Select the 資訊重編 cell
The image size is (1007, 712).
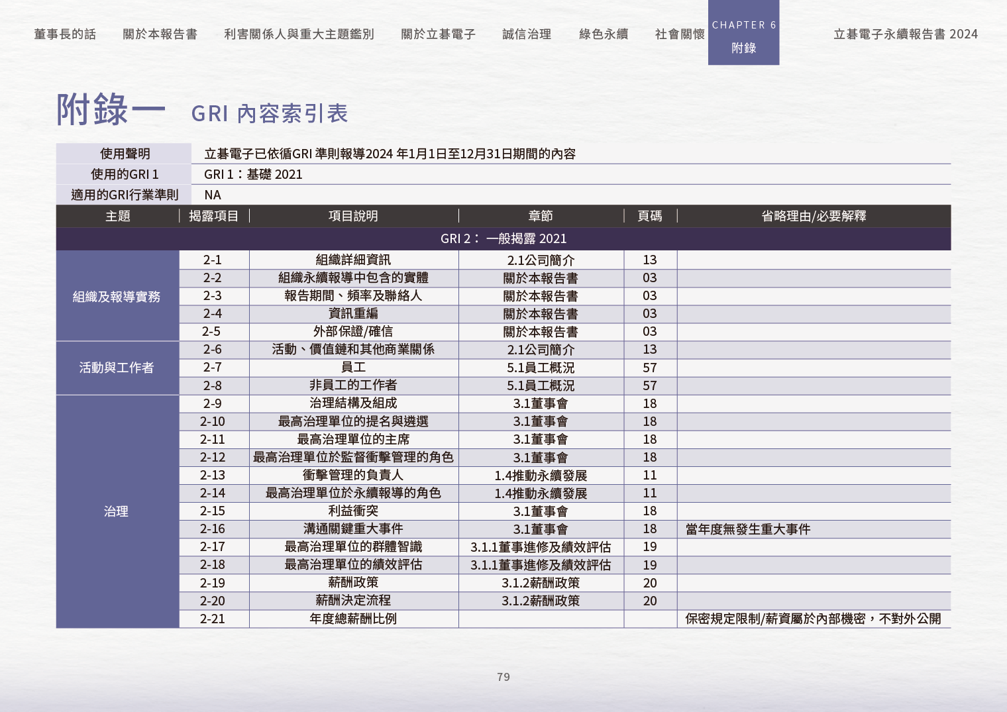click(x=353, y=313)
